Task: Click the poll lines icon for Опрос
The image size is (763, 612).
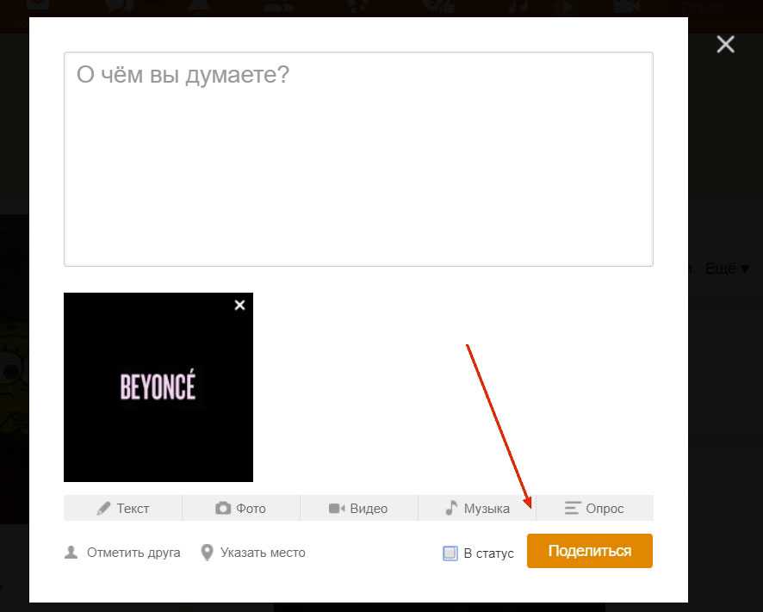Action: 573,509
